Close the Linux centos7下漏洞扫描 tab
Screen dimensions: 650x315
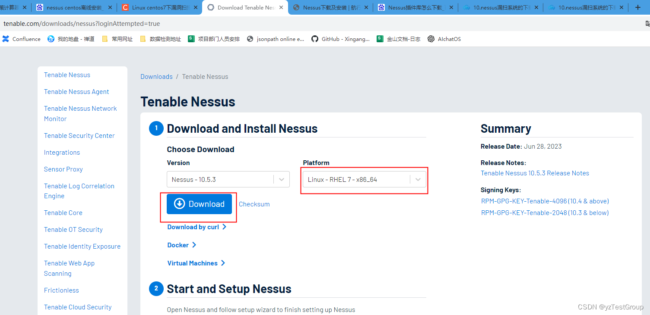point(196,7)
